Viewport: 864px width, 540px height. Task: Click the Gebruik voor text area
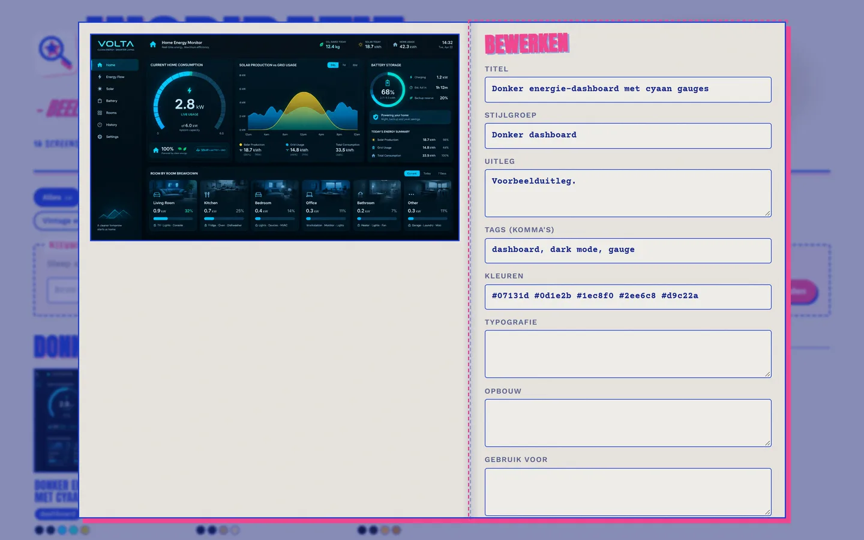[x=628, y=492]
